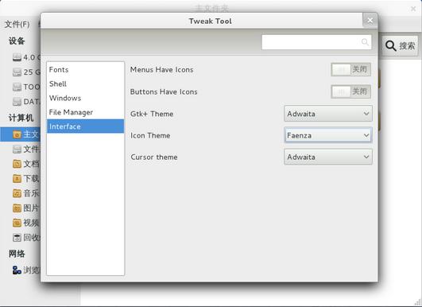Open the 视频 videos folder icon
Viewport: 422px width, 307px height.
point(17,223)
